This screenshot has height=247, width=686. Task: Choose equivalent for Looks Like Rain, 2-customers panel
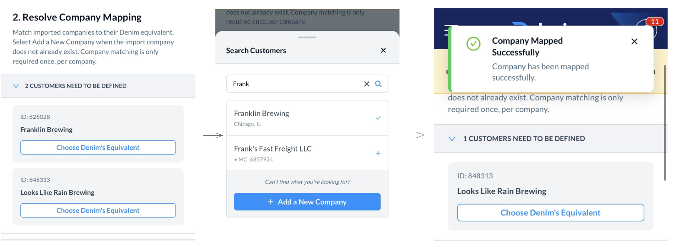click(x=98, y=211)
